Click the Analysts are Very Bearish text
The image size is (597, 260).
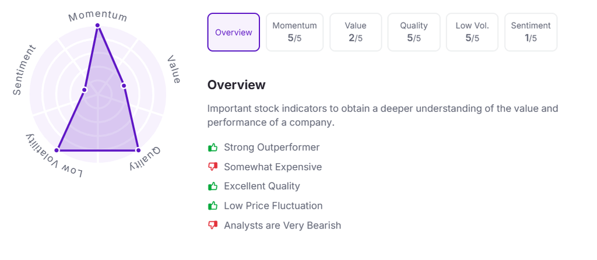pos(282,225)
